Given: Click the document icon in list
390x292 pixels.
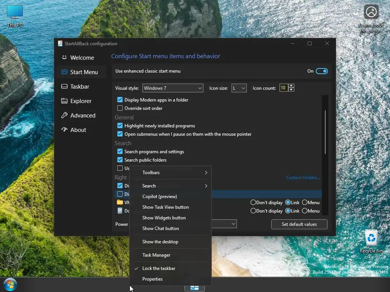Looking at the screenshot, I should (x=120, y=211).
